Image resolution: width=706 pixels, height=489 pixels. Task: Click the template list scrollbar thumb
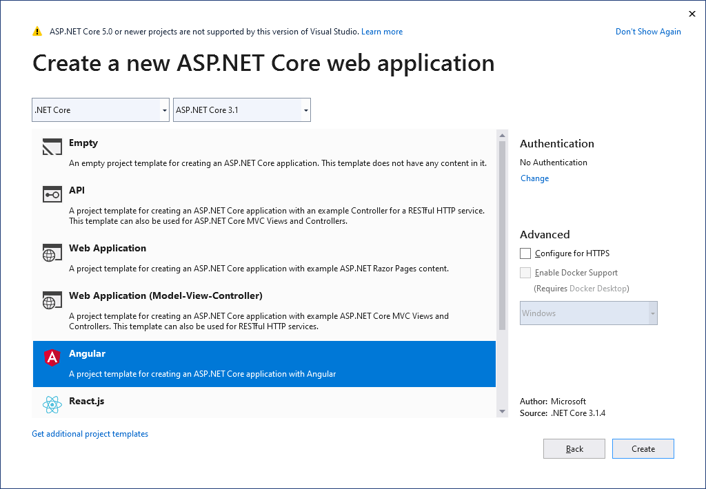coord(502,236)
